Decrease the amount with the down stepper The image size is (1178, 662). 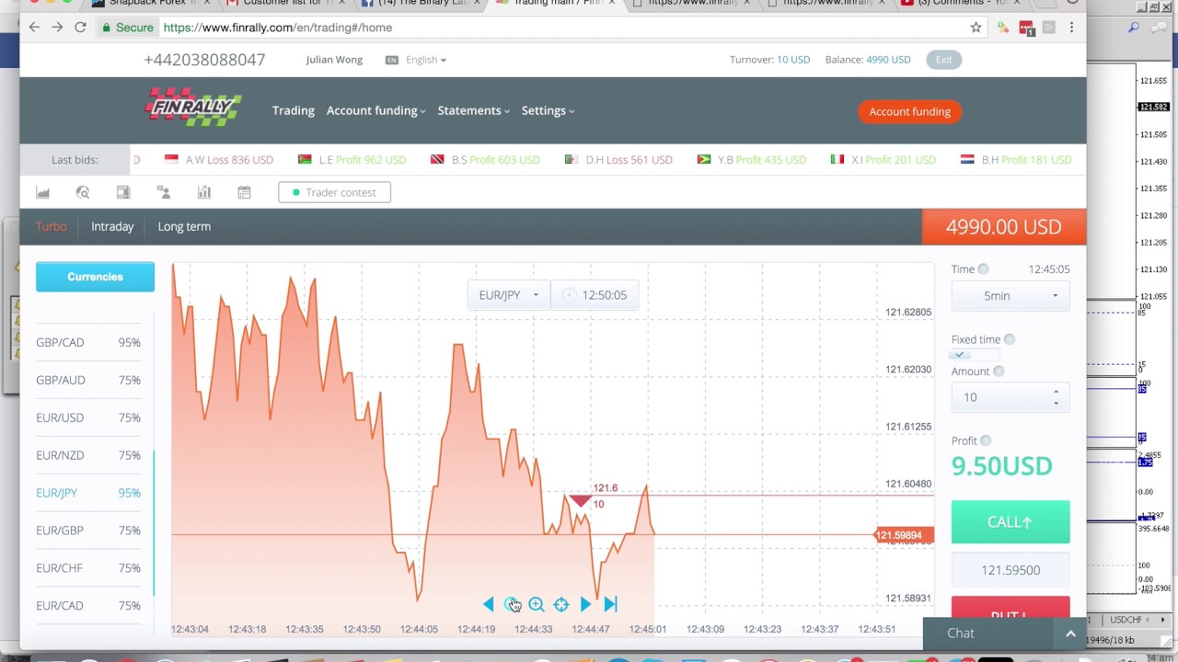point(1056,403)
